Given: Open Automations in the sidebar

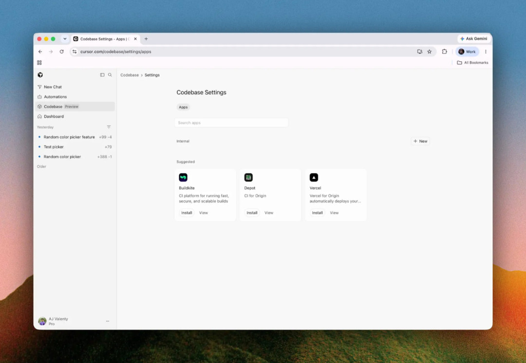Looking at the screenshot, I should (75, 97).
